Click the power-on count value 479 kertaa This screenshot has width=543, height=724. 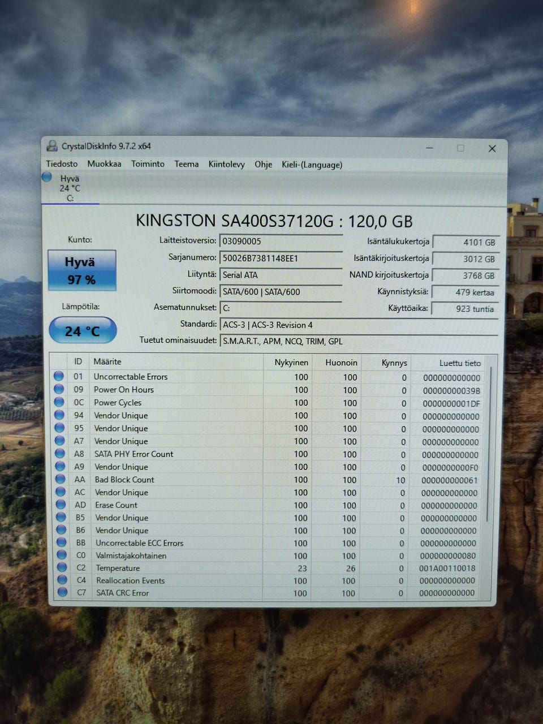pyautogui.click(x=465, y=292)
